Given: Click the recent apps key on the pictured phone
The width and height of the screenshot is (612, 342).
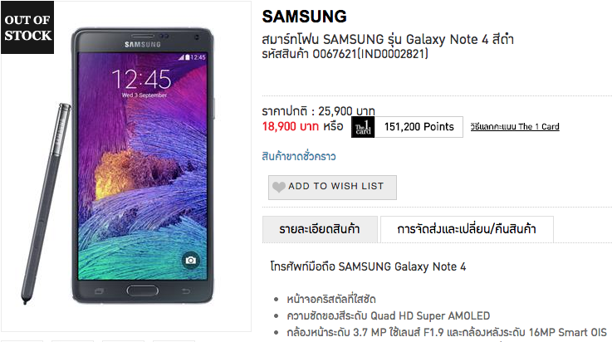Looking at the screenshot, I should pyautogui.click(x=99, y=291).
